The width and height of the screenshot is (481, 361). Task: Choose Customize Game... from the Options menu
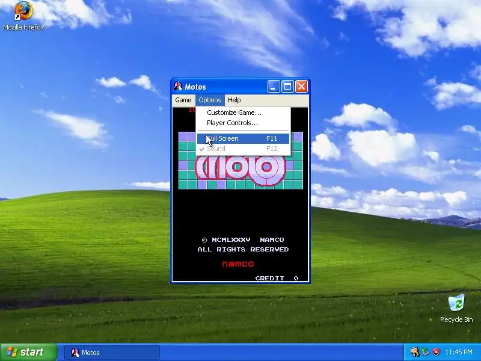pos(243,113)
